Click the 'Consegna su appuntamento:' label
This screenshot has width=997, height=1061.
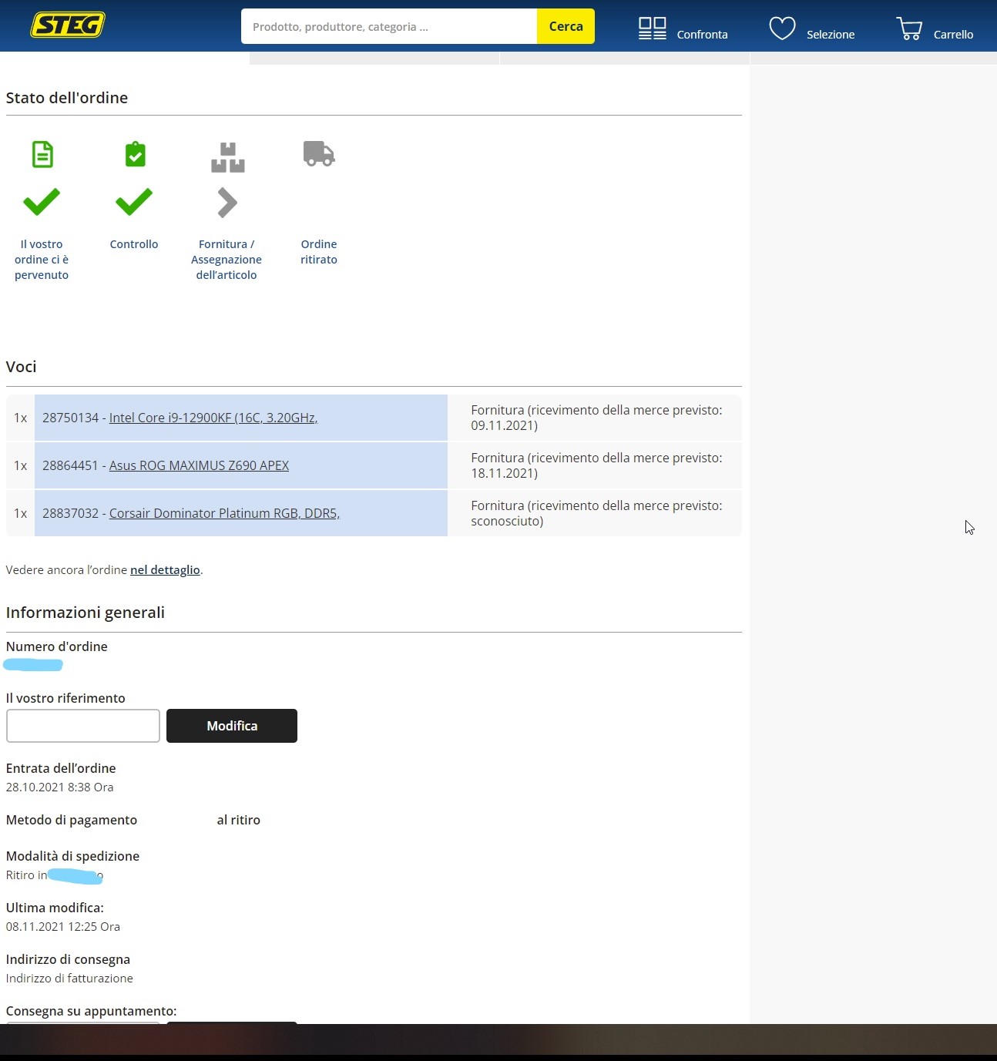point(91,1011)
